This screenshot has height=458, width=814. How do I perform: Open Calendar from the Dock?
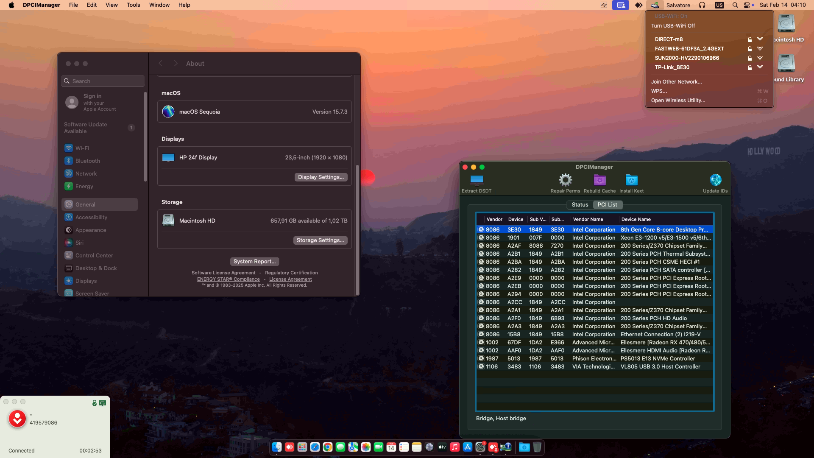(x=391, y=447)
